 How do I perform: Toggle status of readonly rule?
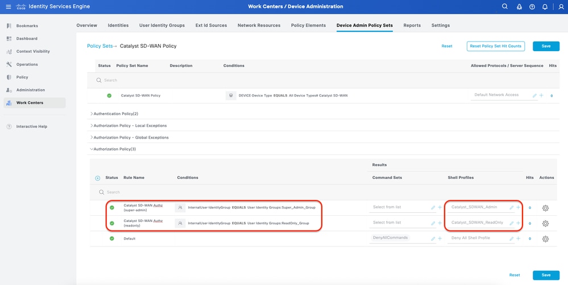112,223
